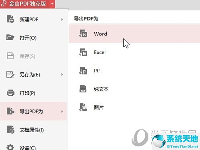The width and height of the screenshot is (200, 150).
Task: Click the open folder icon
Action: tap(10, 37)
